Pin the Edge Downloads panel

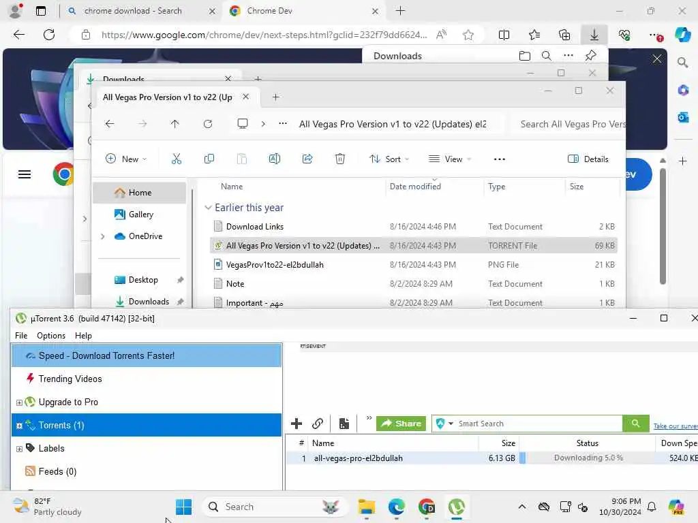point(591,56)
